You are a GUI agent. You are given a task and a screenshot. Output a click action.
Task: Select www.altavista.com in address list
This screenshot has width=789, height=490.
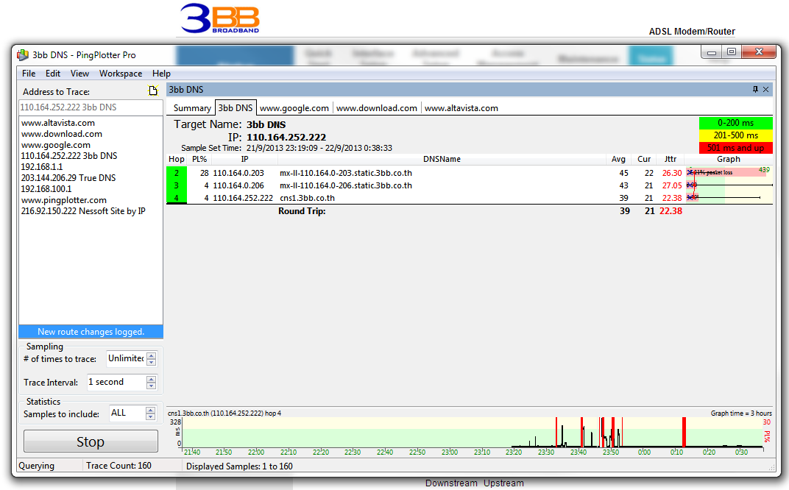pos(58,123)
